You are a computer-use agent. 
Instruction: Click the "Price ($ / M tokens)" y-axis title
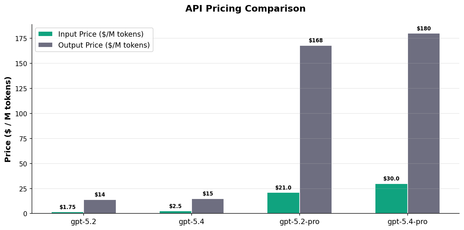8,119
